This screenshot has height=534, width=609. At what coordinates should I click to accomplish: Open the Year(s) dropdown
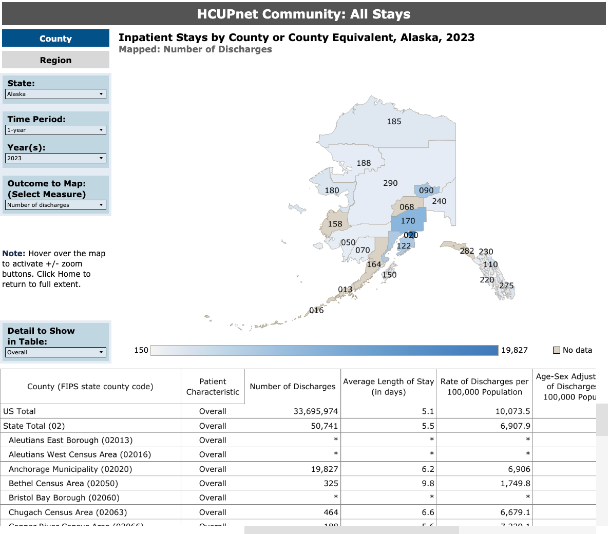click(x=55, y=158)
